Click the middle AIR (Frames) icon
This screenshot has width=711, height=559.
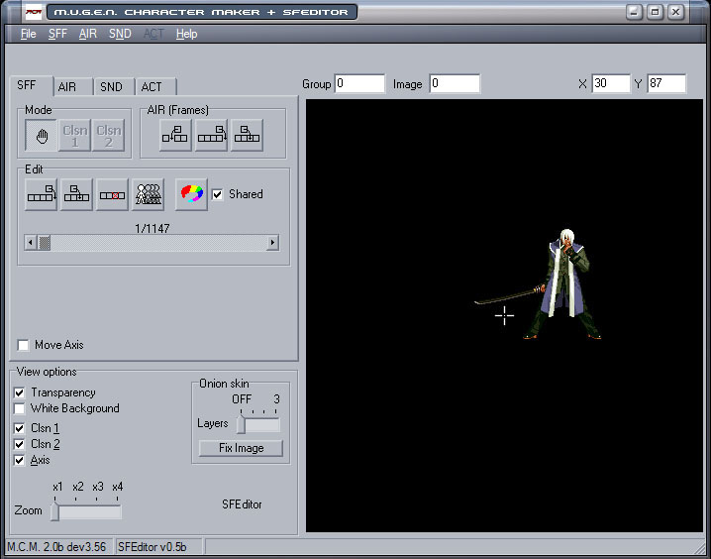(x=212, y=137)
